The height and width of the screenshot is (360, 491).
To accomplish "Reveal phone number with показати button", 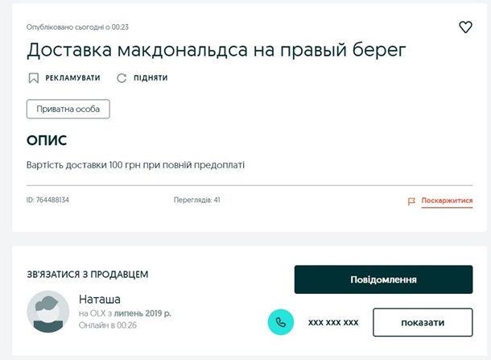I will 423,322.
